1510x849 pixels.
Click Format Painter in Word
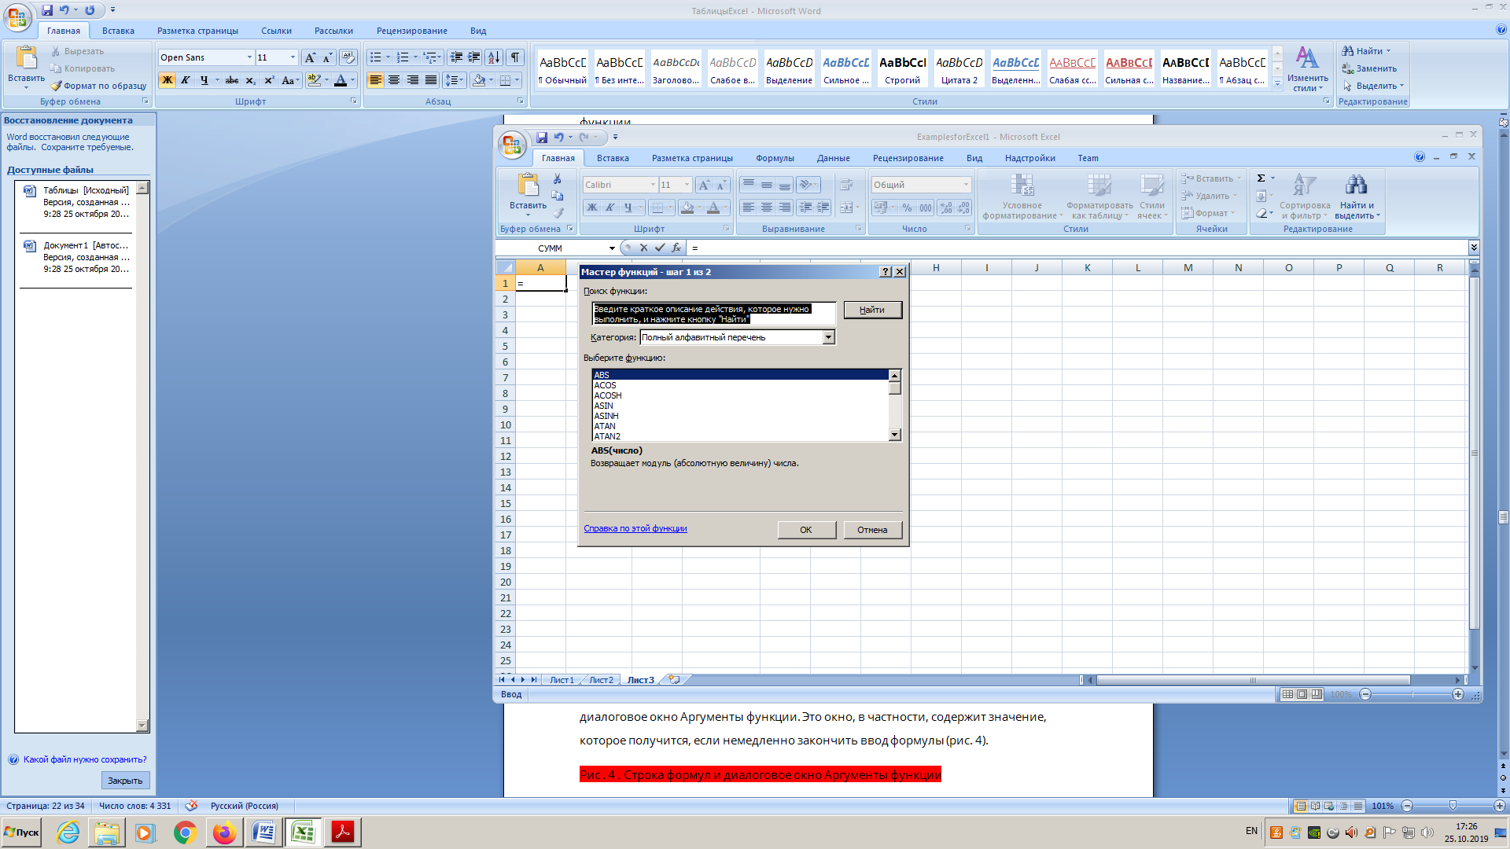99,86
